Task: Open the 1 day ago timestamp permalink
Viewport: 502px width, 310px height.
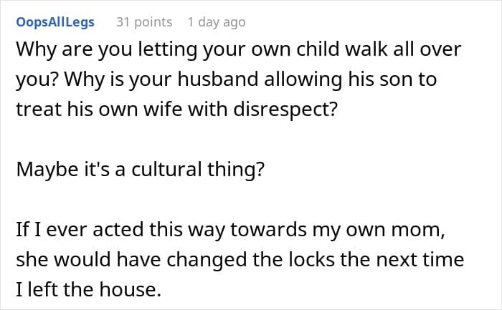Action: 216,22
